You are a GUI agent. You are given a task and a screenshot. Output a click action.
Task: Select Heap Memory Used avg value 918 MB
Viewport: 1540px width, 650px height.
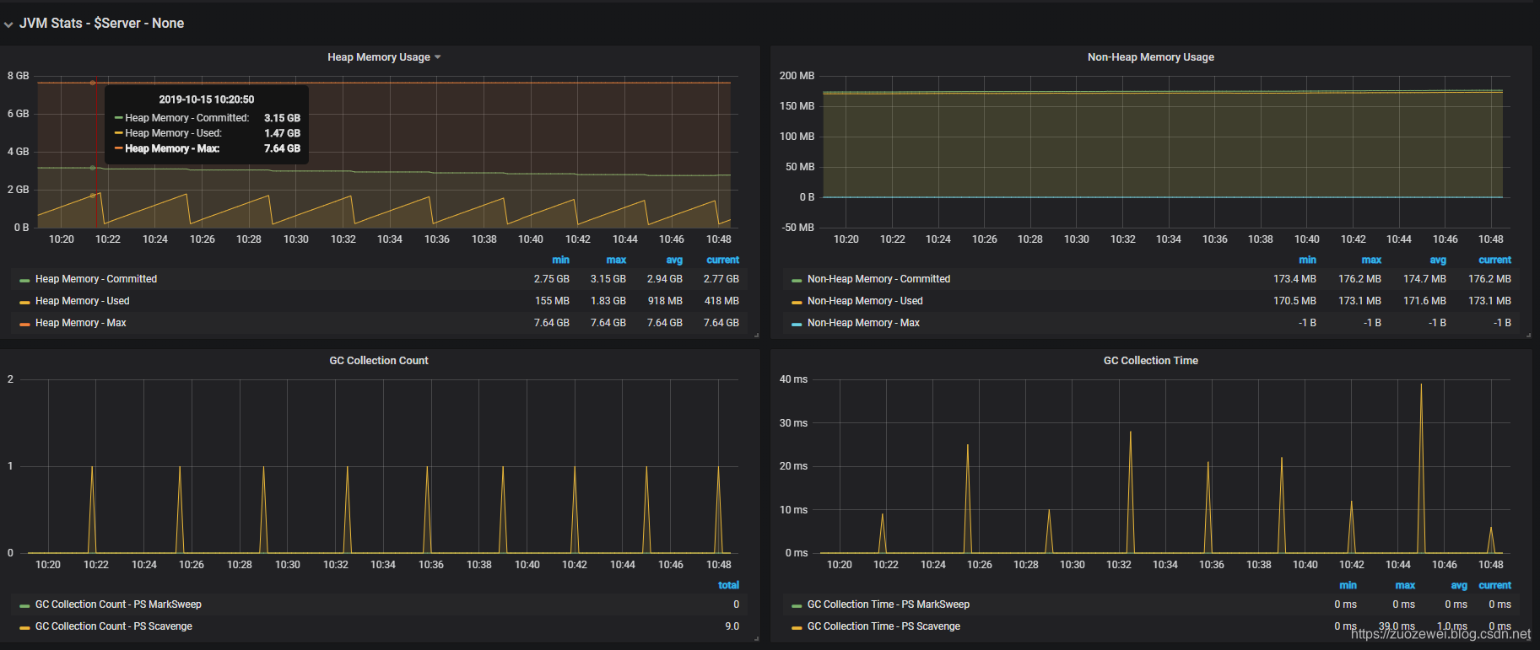665,301
